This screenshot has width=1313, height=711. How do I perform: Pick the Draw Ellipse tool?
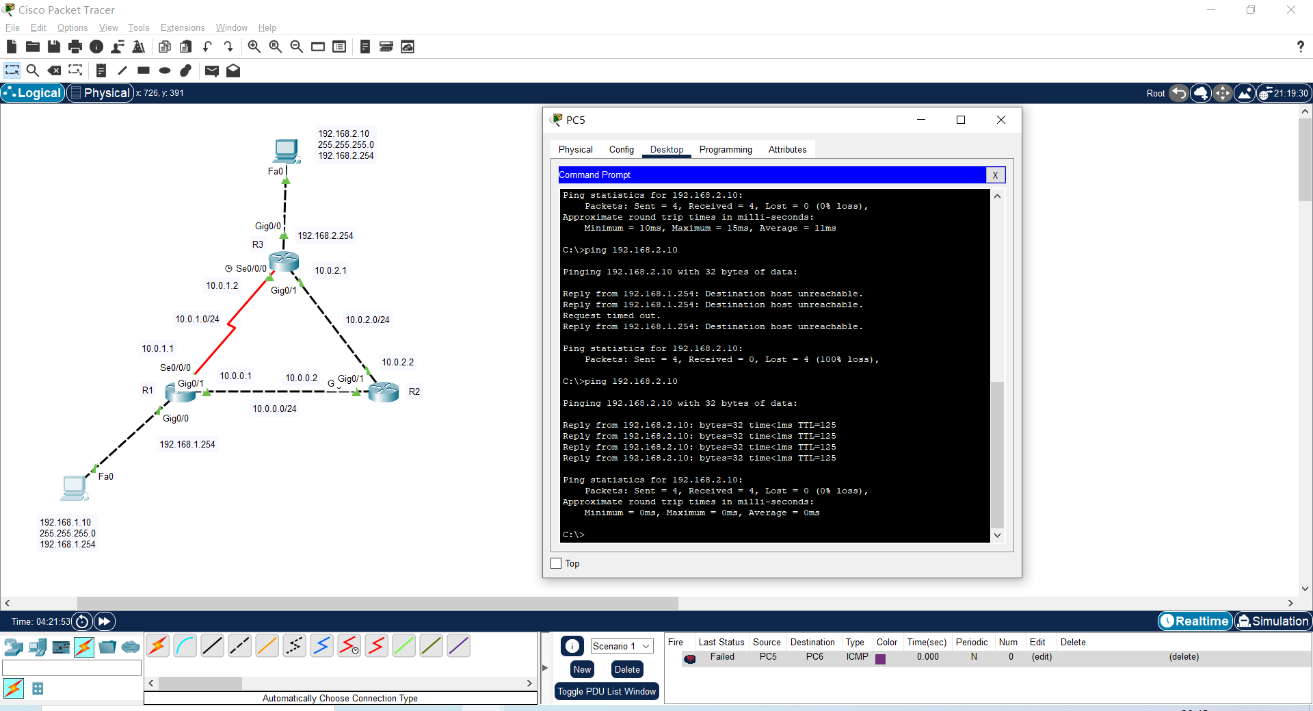point(165,70)
